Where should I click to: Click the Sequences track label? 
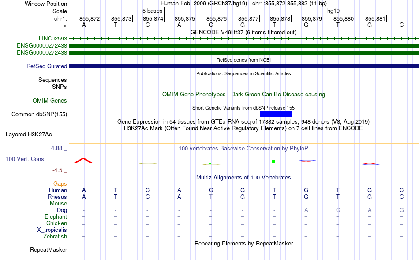pyautogui.click(x=52, y=80)
